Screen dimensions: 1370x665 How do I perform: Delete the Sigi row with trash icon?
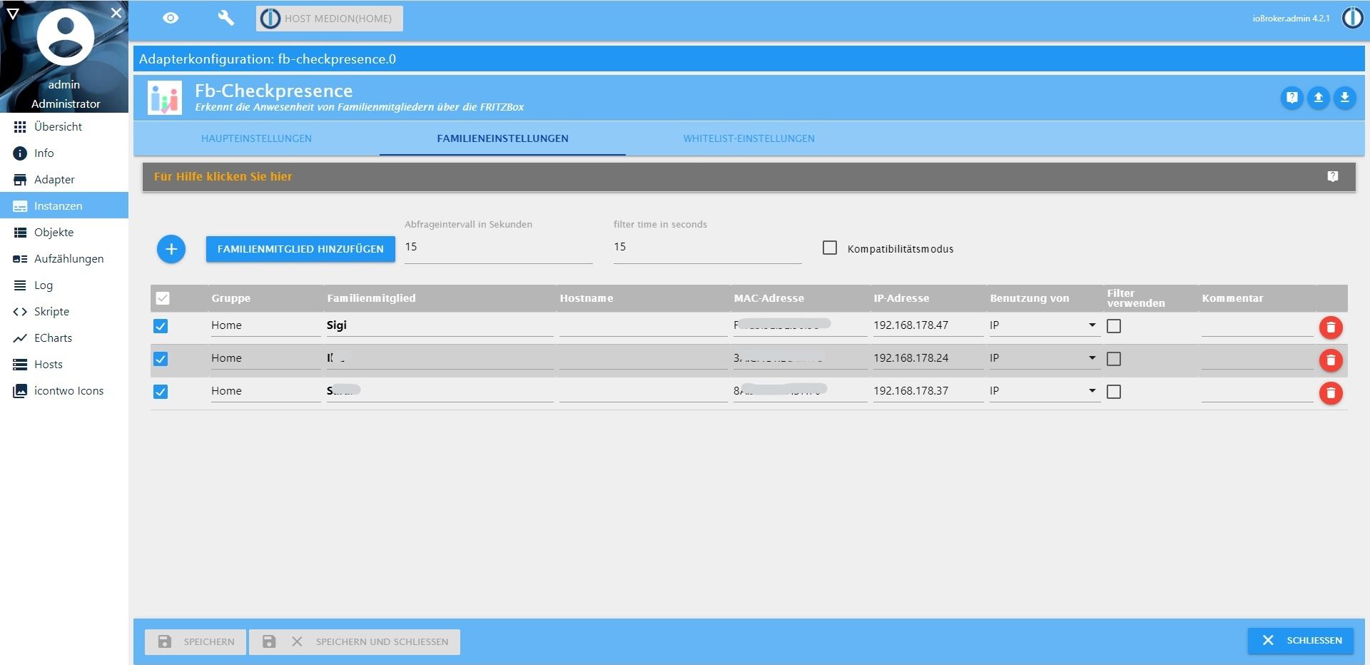[x=1331, y=328]
